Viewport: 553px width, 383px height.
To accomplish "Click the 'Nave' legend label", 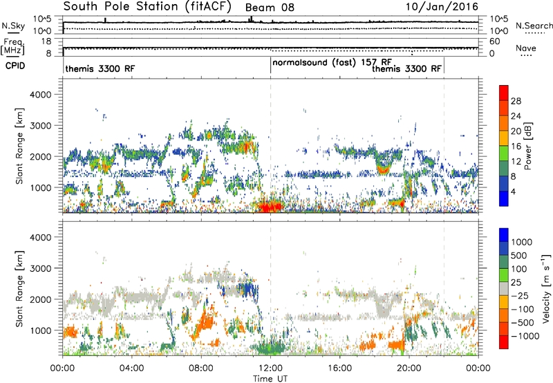I will pyautogui.click(x=526, y=48).
